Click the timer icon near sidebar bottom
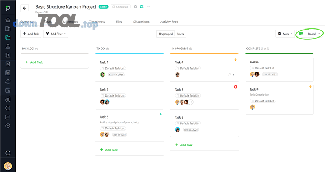Screen dimensions: 325x172 tap(8, 153)
